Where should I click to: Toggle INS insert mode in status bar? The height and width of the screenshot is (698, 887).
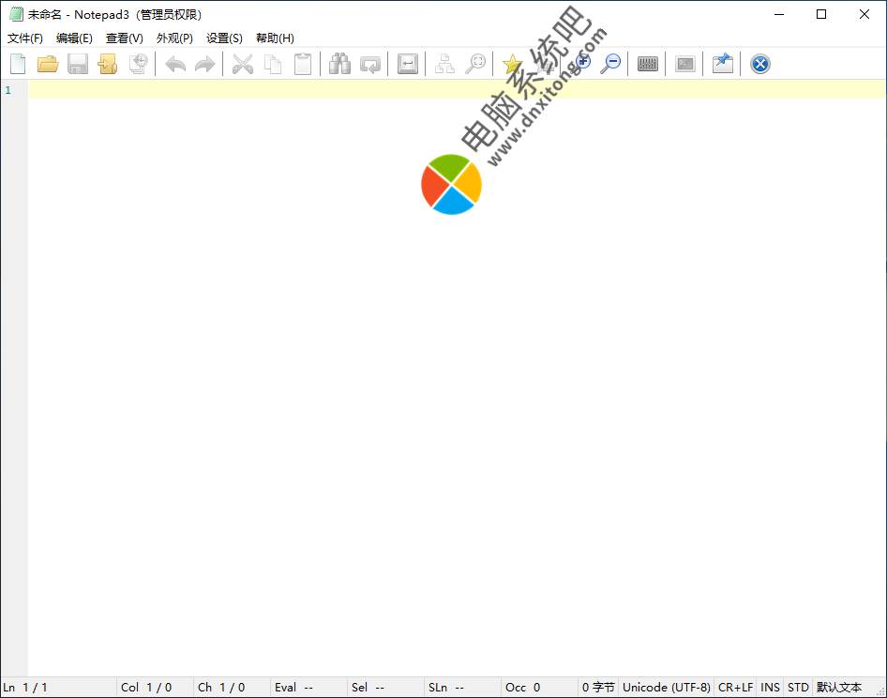click(x=770, y=688)
